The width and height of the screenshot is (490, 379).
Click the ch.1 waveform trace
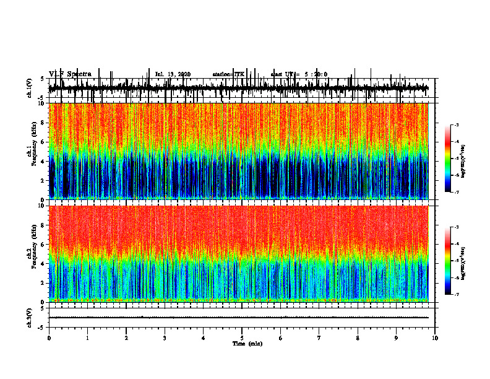pyautogui.click(x=238, y=88)
